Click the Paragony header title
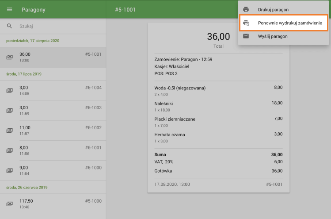Viewport: 331px width, 219px height. click(x=34, y=10)
